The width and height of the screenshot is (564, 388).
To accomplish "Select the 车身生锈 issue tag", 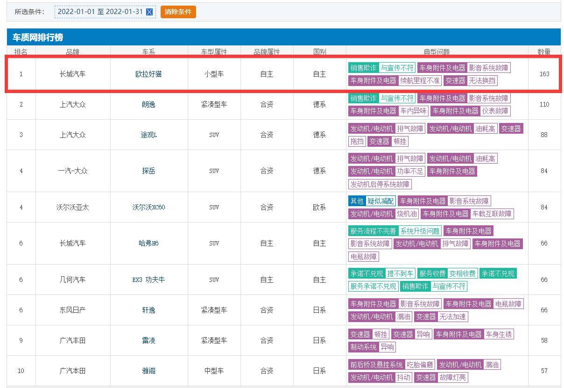I will click(499, 334).
